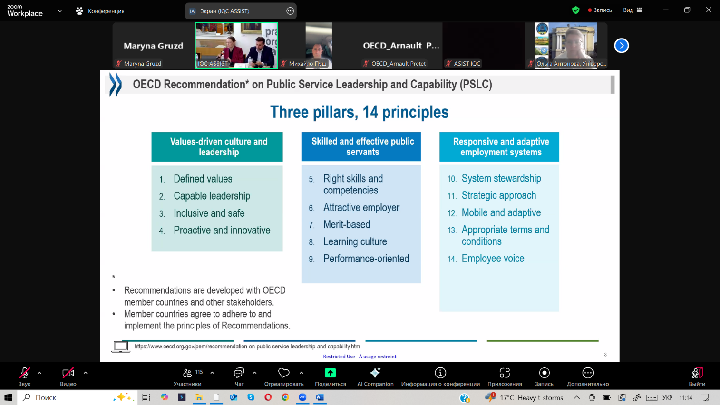Leave the meeting via Выйти

click(x=697, y=376)
